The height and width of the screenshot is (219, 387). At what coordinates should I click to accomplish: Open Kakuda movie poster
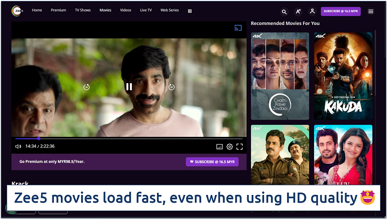pos(343,76)
